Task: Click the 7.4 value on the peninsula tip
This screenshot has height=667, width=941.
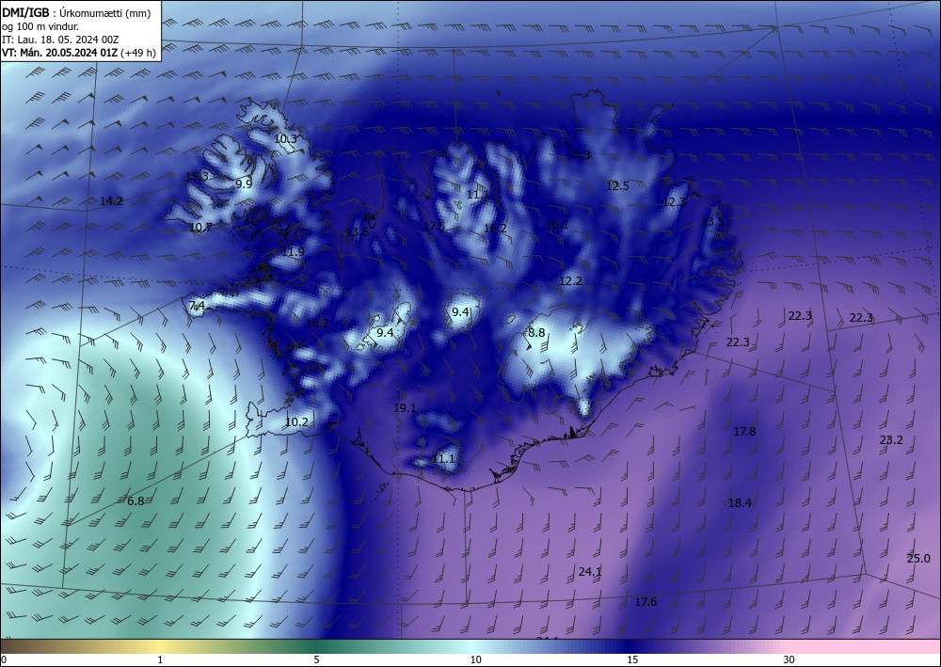Action: tap(197, 306)
